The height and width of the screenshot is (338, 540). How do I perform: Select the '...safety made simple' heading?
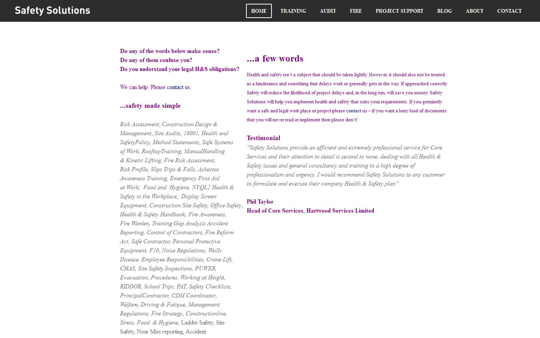tap(150, 106)
